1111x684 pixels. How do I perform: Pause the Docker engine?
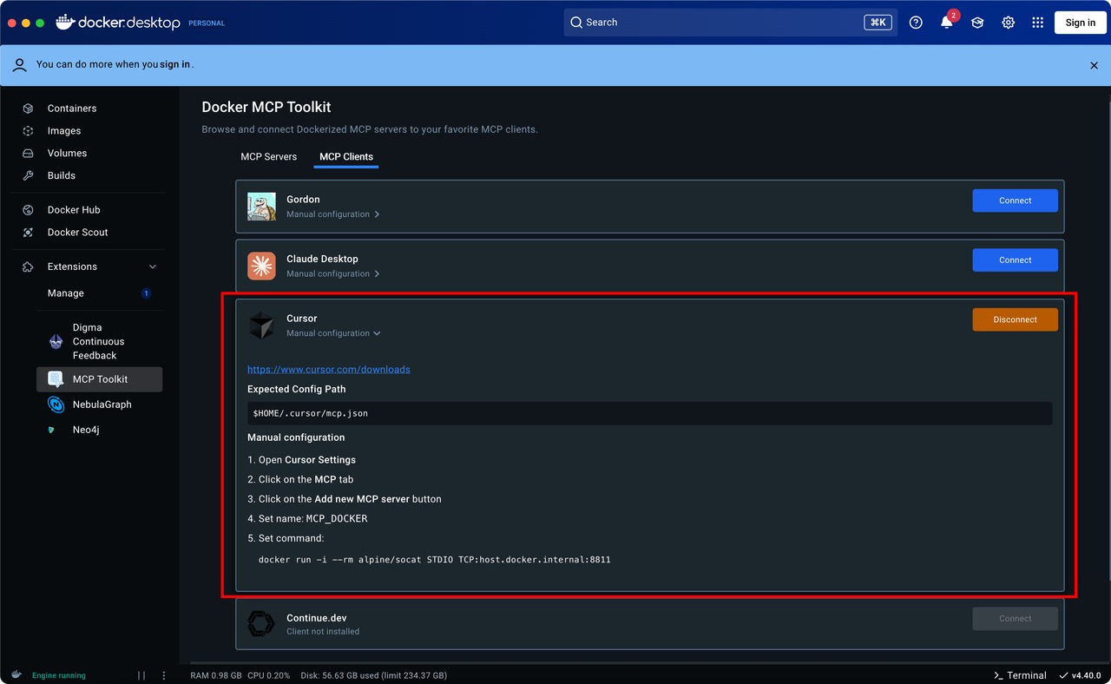point(141,675)
